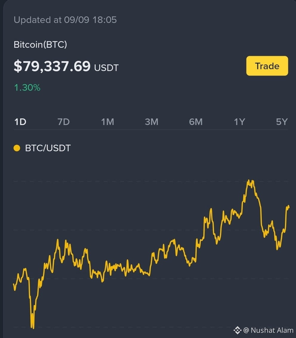Click the Updated at 09/09 18:05 timestamp
Image resolution: width=296 pixels, height=338 pixels.
[x=65, y=20]
